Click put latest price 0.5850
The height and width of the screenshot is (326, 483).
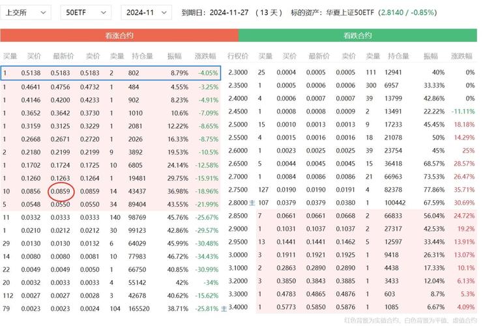pos(315,307)
